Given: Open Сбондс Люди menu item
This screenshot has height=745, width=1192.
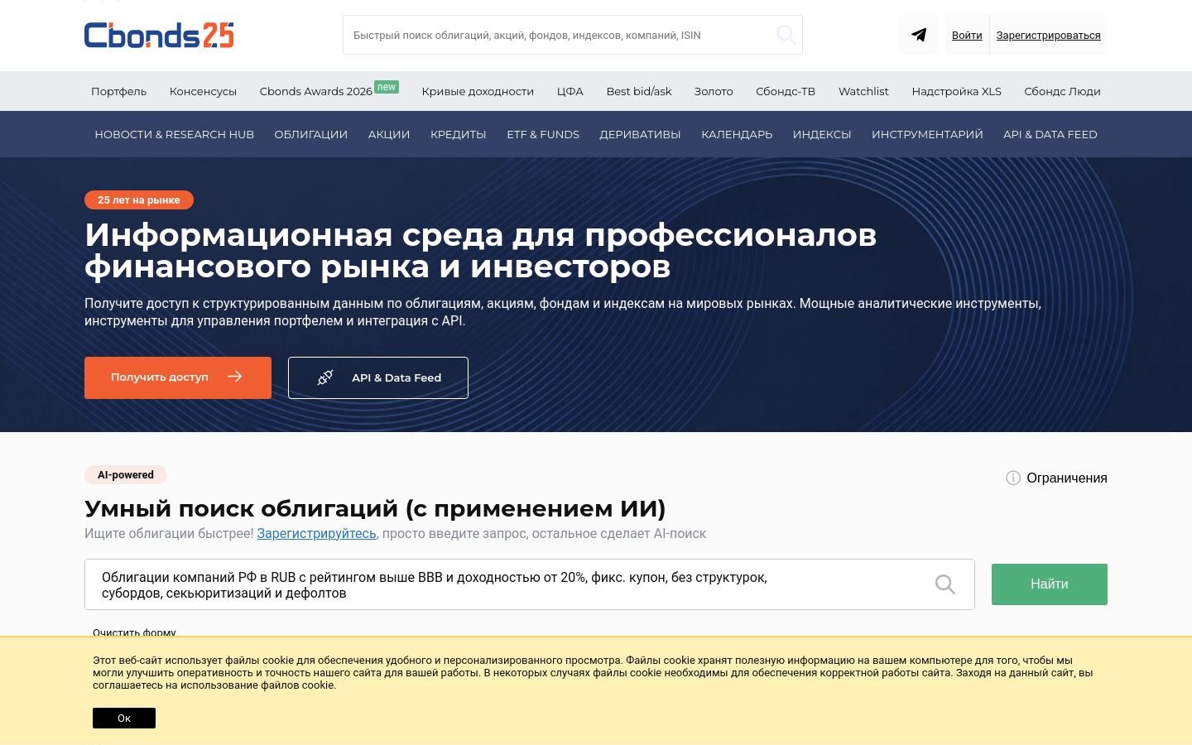Looking at the screenshot, I should 1062,91.
